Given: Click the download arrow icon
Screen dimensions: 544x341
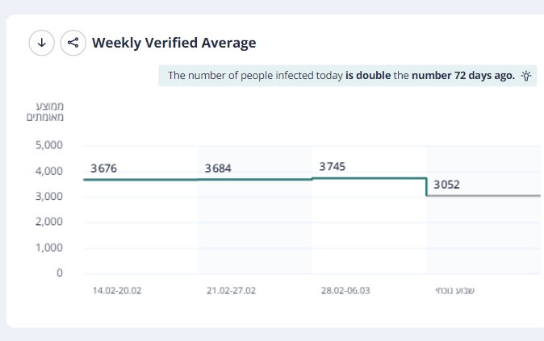Looking at the screenshot, I should point(42,43).
